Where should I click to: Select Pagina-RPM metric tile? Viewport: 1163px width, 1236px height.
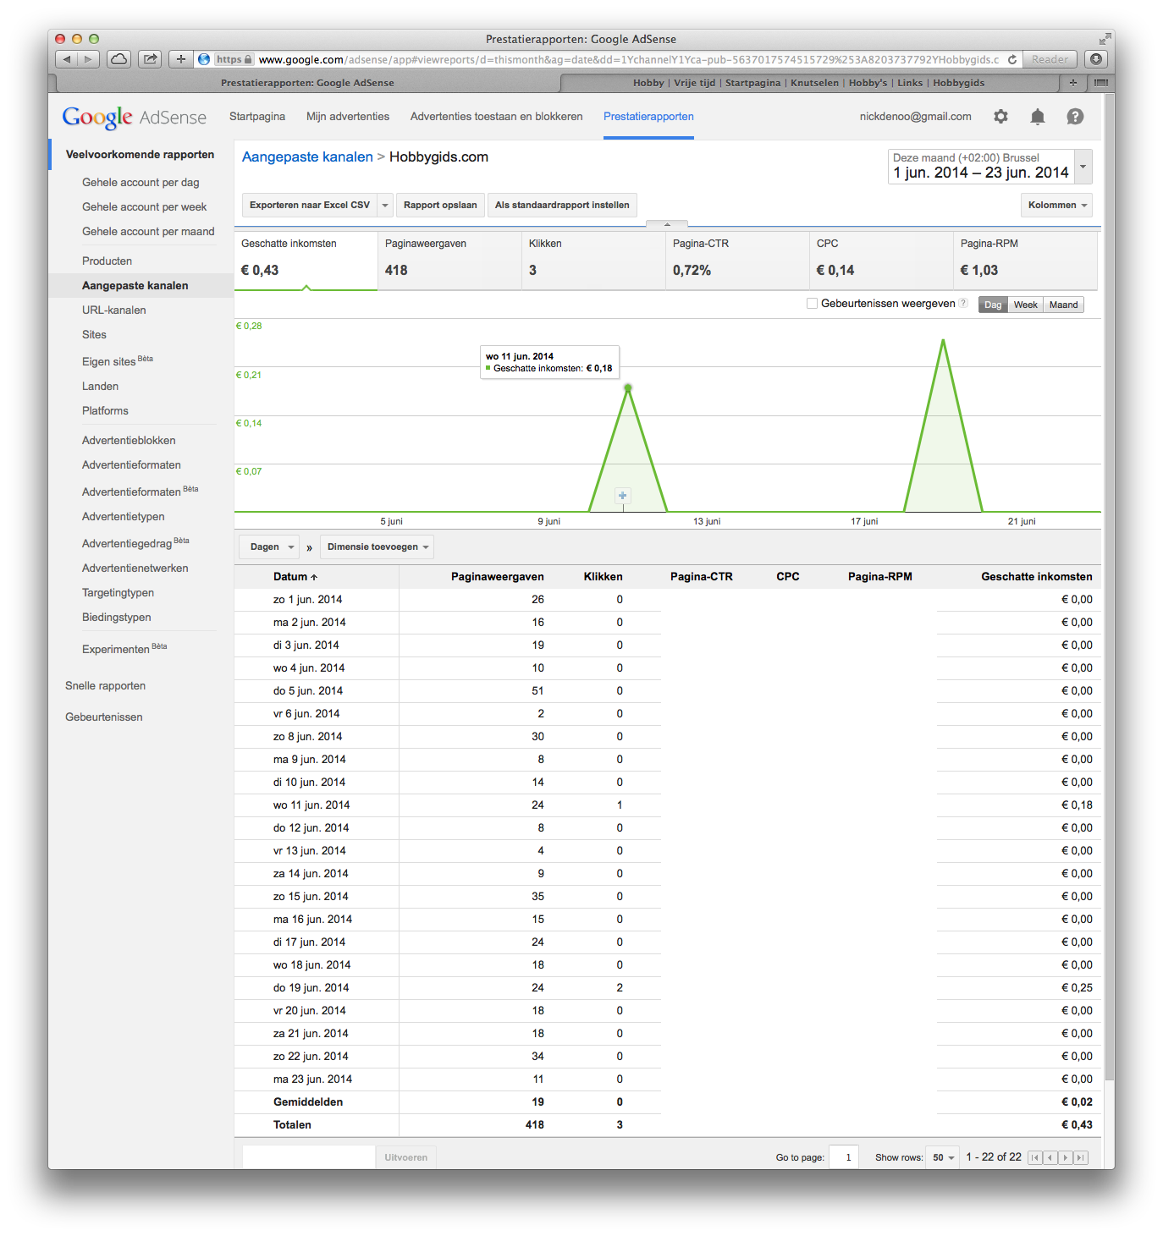[x=1025, y=261]
